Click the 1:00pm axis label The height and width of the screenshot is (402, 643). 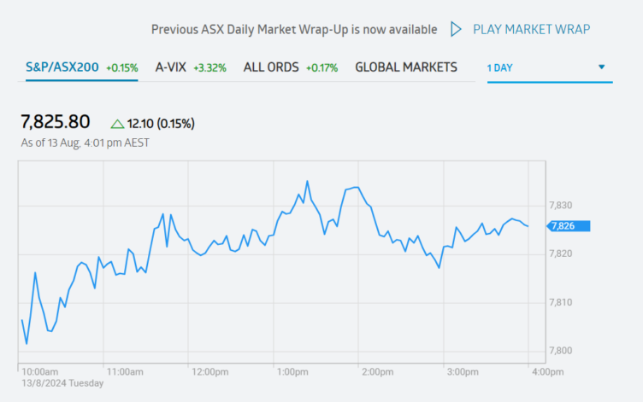pos(292,372)
